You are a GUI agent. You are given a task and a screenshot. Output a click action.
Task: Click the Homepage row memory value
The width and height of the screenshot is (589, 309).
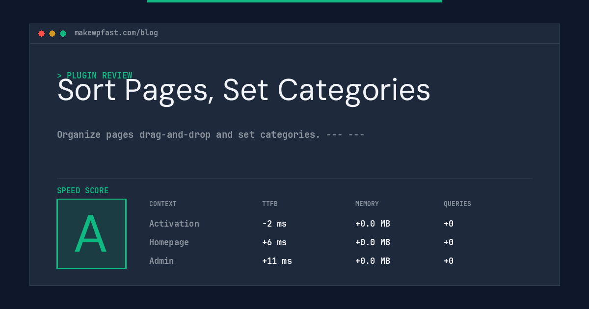[373, 242]
